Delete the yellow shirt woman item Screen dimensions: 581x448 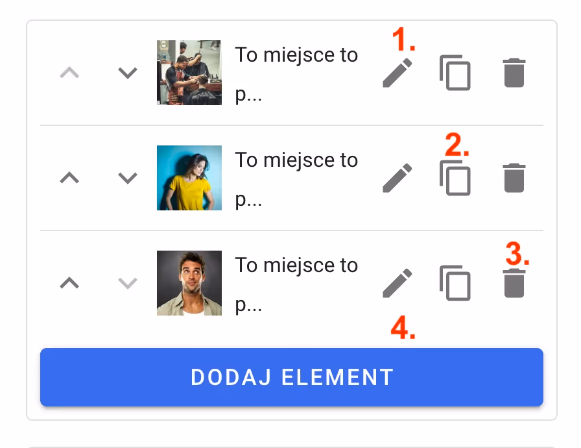[x=514, y=178]
